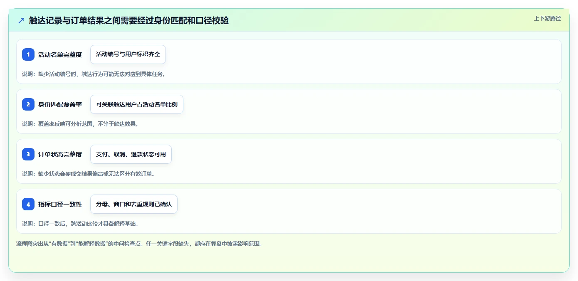Click the 可关联触达用户占活动名单比例 chip
Image resolution: width=578 pixels, height=281 pixels.
pos(137,104)
